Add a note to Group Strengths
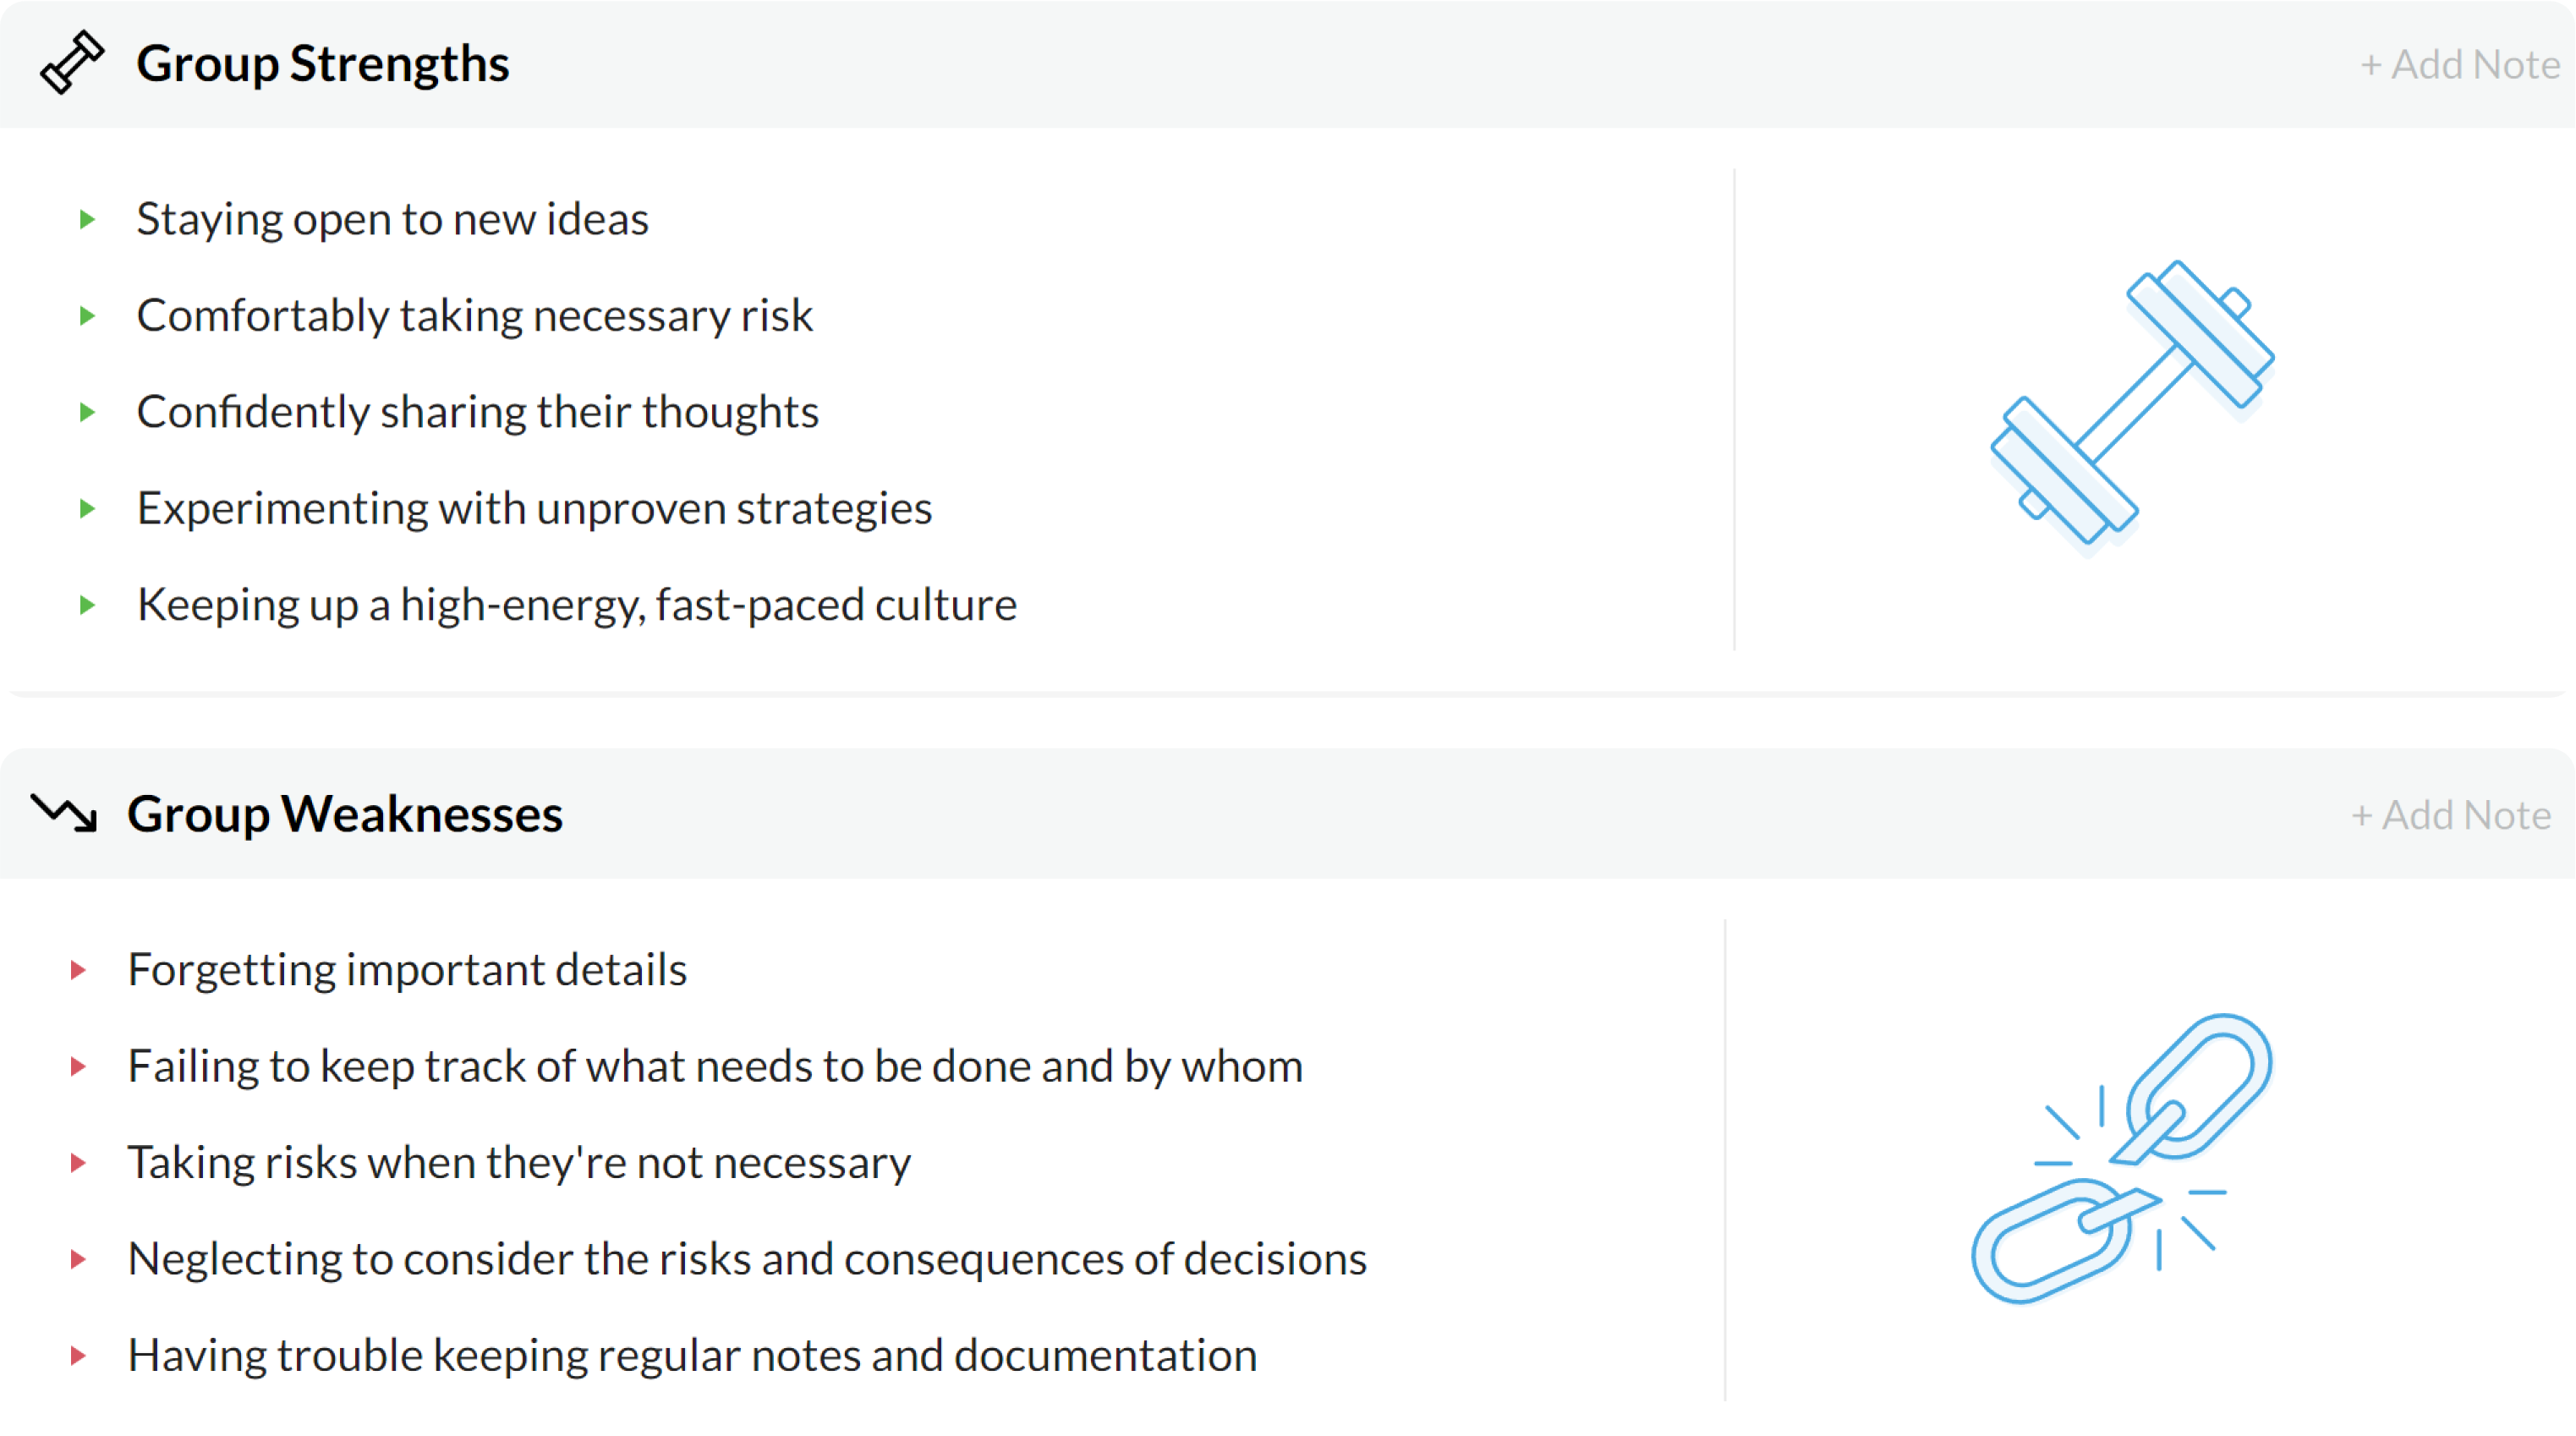Viewport: 2576px width, 1436px height. (2459, 65)
